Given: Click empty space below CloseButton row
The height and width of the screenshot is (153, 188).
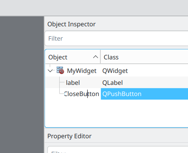Looking at the screenshot, I should 116,113.
